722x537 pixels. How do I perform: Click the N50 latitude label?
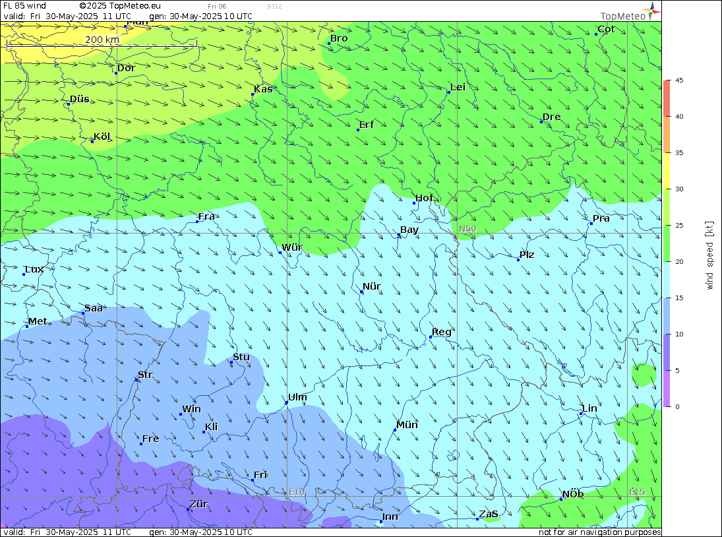tap(467, 229)
